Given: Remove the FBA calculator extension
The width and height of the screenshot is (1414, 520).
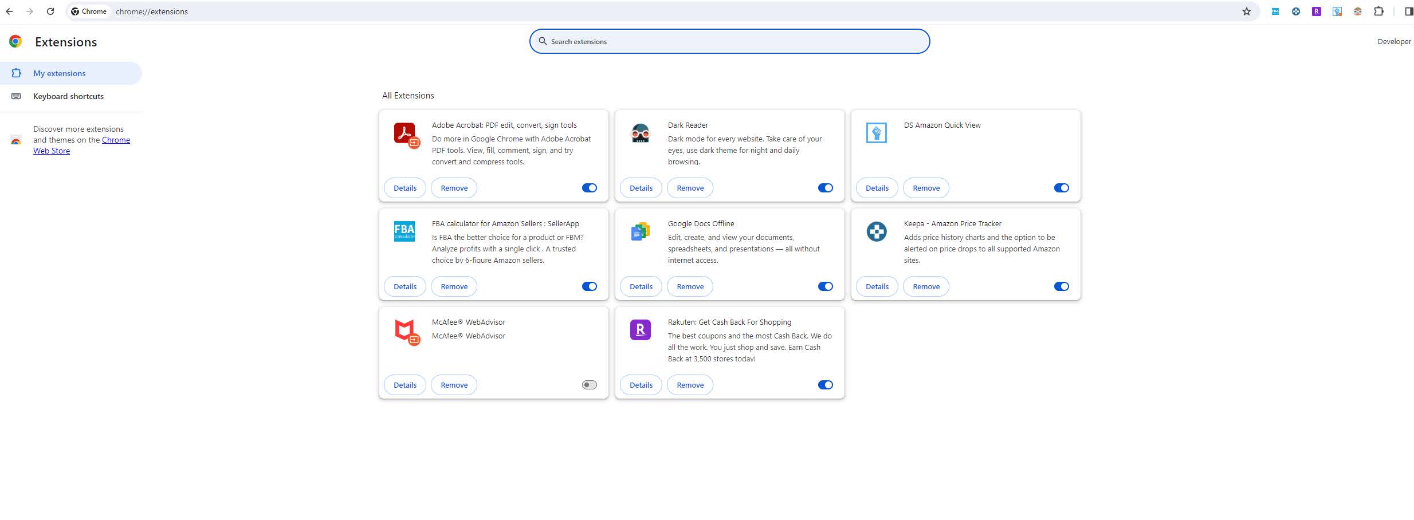Looking at the screenshot, I should [x=454, y=286].
